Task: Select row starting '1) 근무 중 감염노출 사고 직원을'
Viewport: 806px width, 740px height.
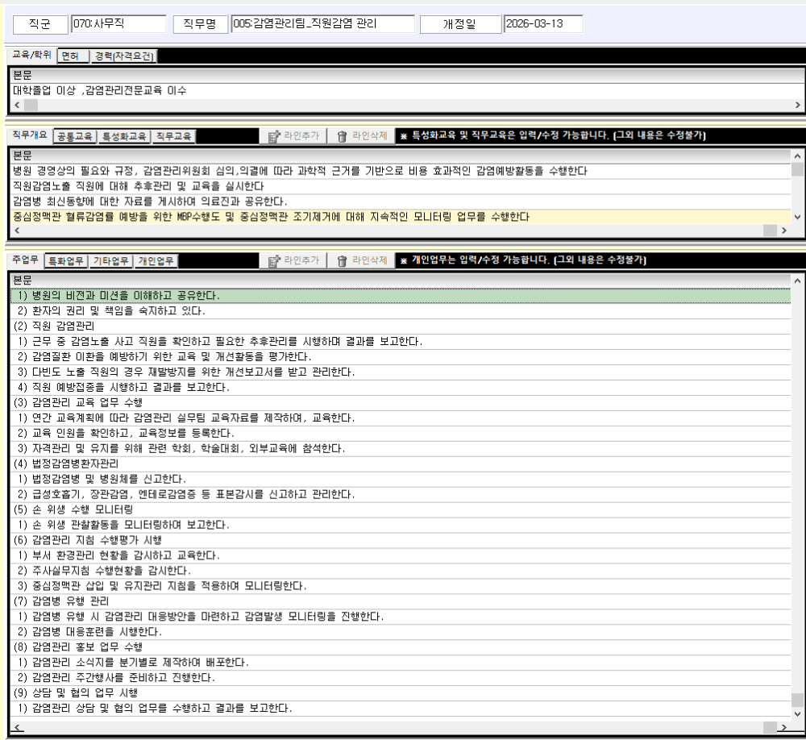Action: [401, 342]
